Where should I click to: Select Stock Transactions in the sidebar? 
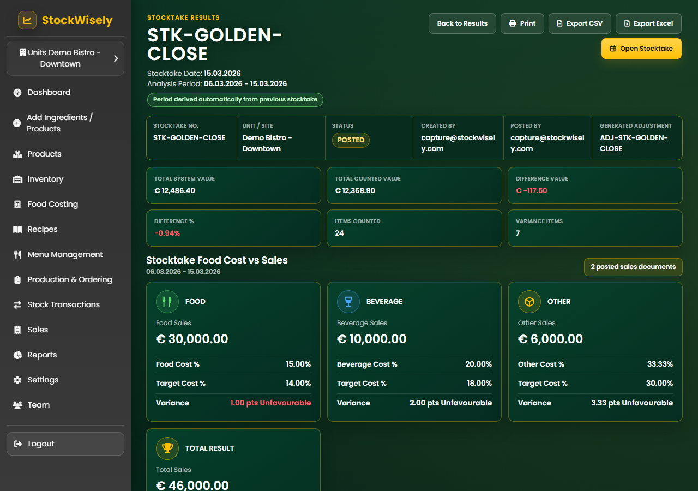(65, 305)
